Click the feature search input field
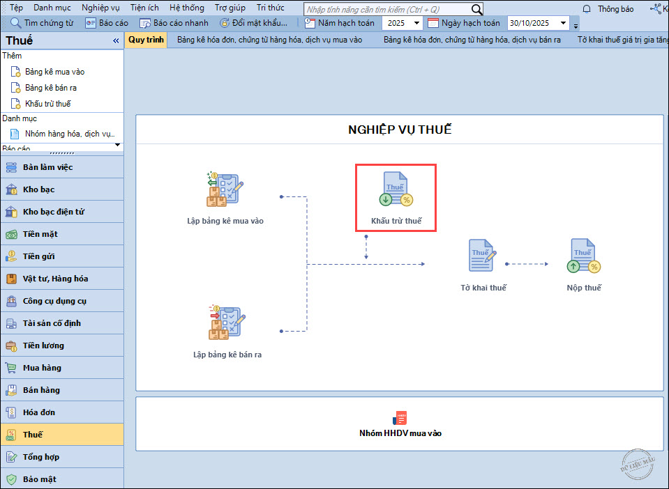669x489 pixels. 387,9
